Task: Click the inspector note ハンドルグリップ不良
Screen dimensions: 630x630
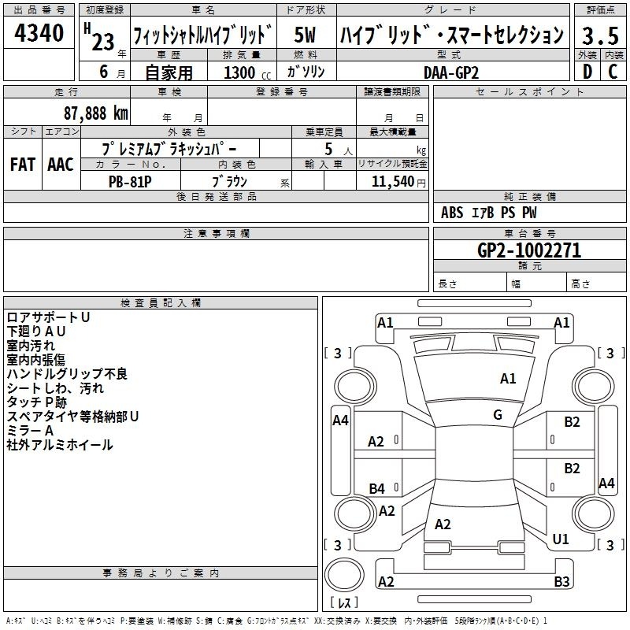Action: 67,374
